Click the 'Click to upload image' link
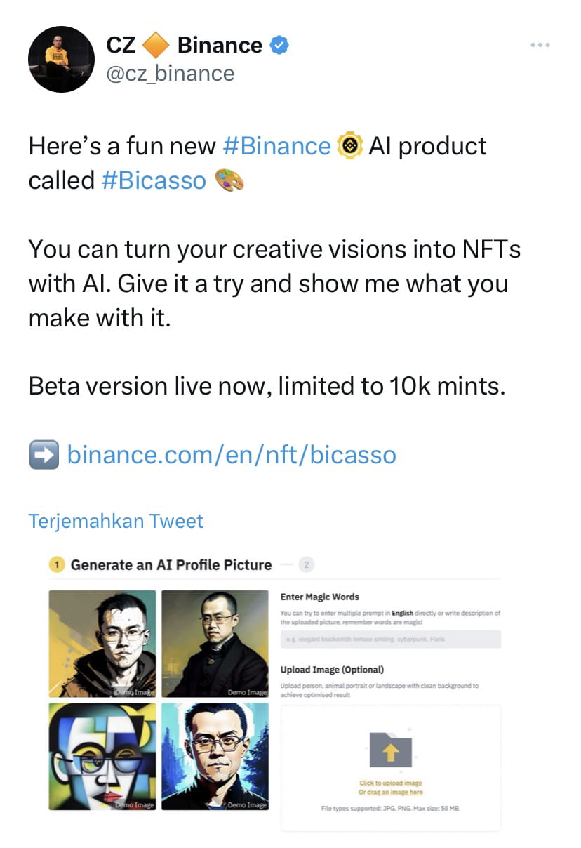This screenshot has height=848, width=581. click(390, 783)
